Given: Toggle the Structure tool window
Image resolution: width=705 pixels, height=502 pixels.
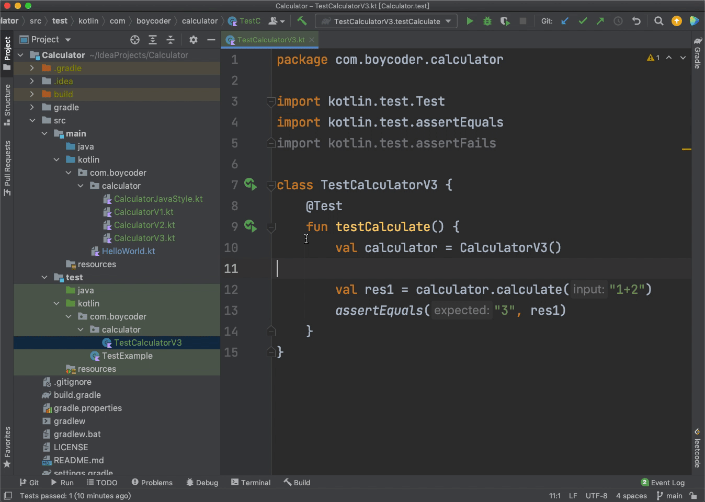Looking at the screenshot, I should (7, 104).
